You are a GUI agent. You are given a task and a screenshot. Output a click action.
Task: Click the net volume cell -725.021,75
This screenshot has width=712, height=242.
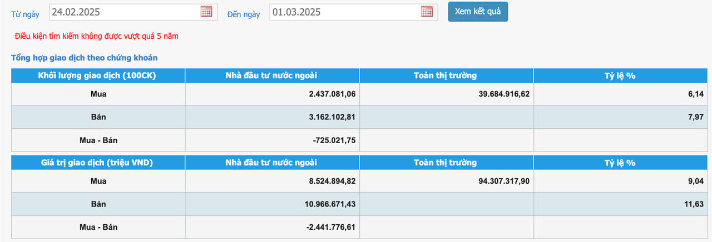(x=334, y=140)
